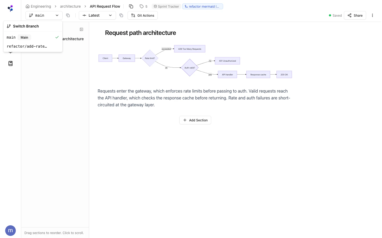Click the copy icon beside the branch selector
This screenshot has height=238, width=382.
click(68, 15)
